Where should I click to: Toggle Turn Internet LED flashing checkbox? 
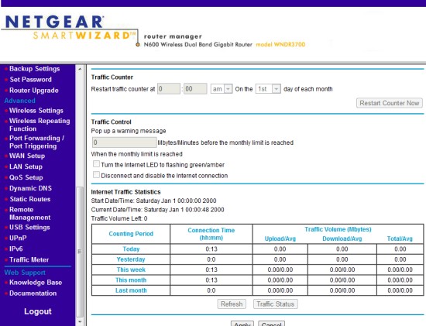click(96, 164)
